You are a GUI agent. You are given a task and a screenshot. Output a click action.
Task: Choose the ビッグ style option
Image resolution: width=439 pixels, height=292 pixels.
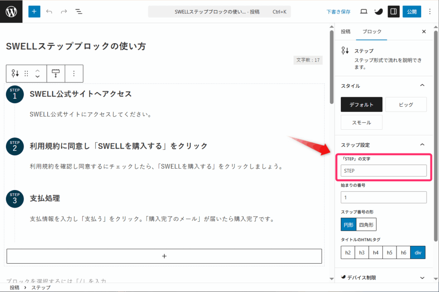click(406, 104)
